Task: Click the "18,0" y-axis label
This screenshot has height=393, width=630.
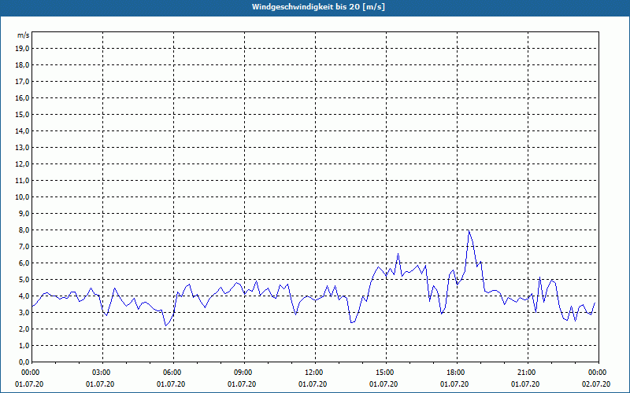Action: (x=22, y=65)
